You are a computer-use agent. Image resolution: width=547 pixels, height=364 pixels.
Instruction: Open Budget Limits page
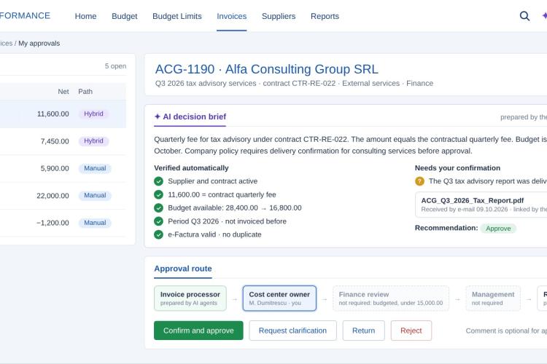coord(177,16)
